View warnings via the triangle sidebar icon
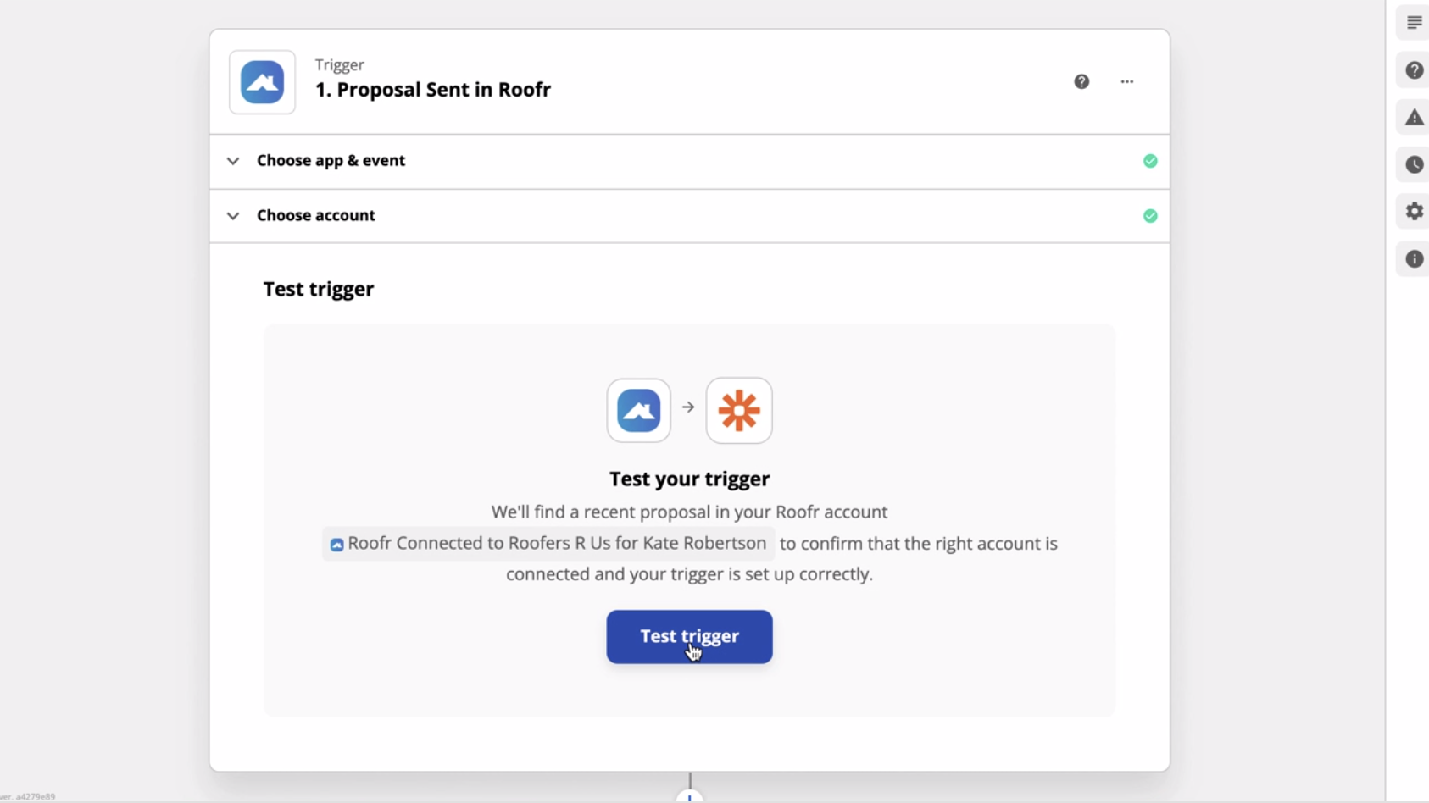Viewport: 1429px width, 803px height. click(1414, 117)
